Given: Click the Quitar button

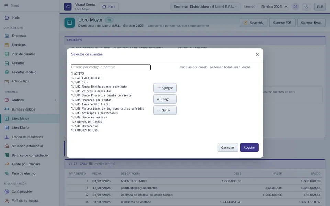Looking at the screenshot, I should tap(165, 110).
